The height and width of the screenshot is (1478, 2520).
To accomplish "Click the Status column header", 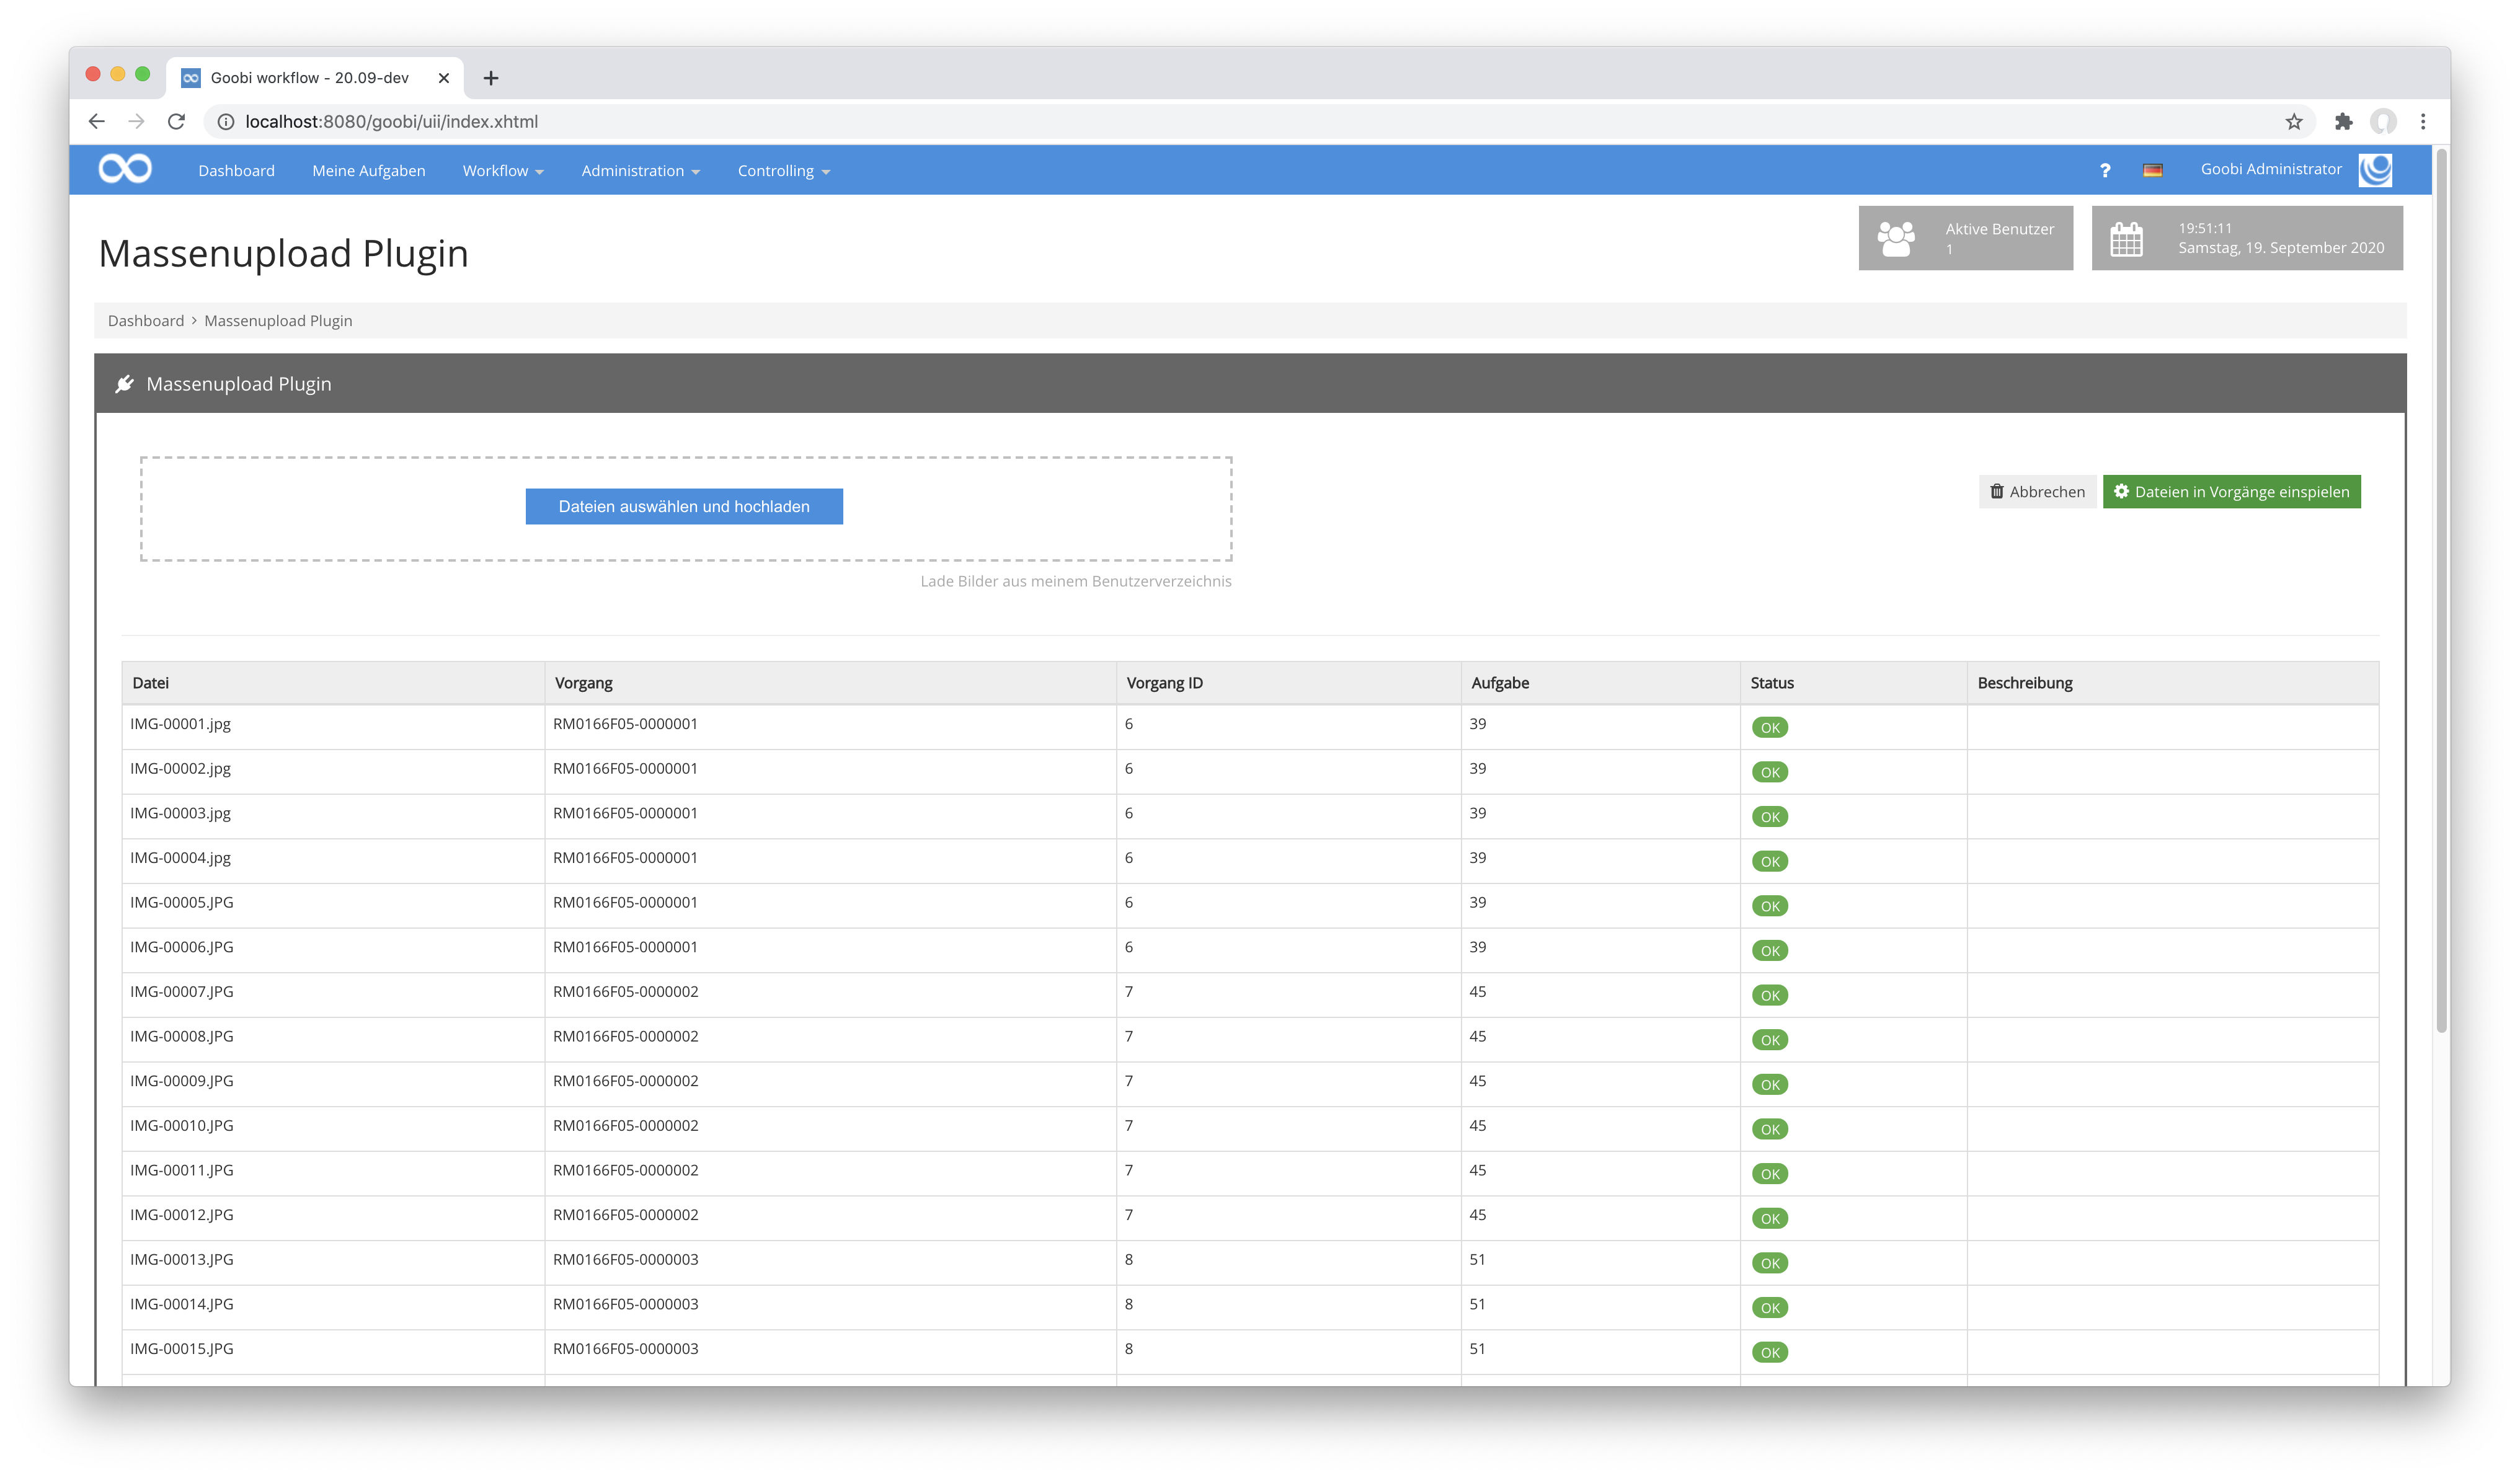I will pyautogui.click(x=1853, y=683).
